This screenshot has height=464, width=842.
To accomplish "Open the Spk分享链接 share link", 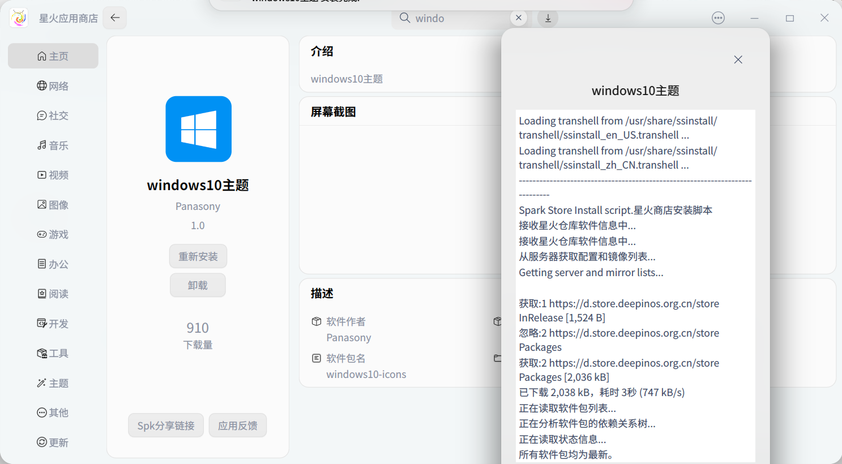I will coord(165,425).
